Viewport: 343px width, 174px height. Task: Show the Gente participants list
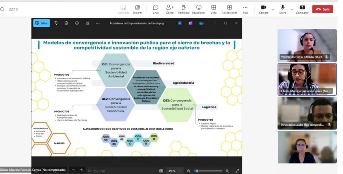click(170, 9)
